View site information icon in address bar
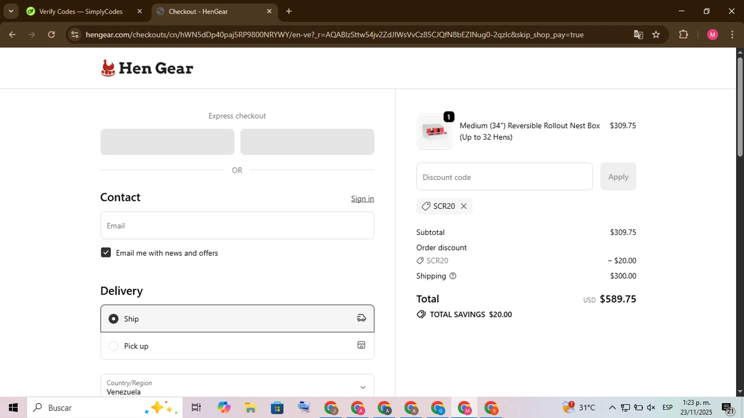Viewport: 744px width, 418px height. (x=75, y=35)
